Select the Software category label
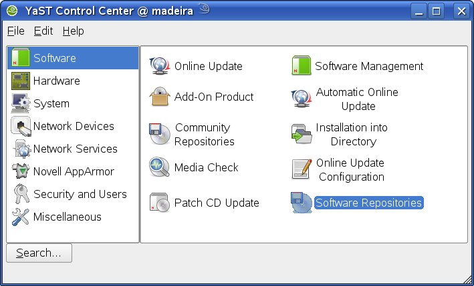474x286 pixels. [55, 58]
